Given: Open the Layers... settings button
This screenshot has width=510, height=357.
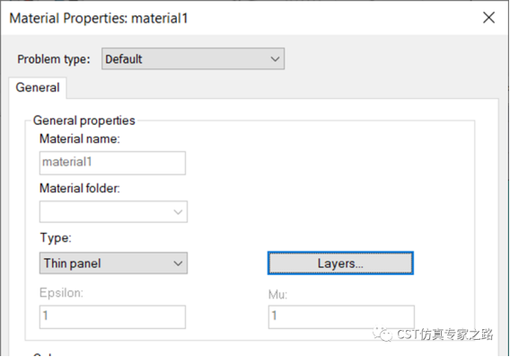Looking at the screenshot, I should point(340,263).
